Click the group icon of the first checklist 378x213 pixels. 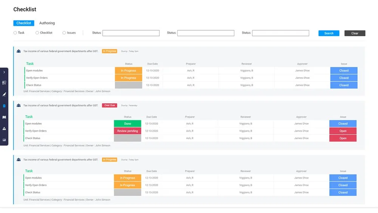click(19, 51)
